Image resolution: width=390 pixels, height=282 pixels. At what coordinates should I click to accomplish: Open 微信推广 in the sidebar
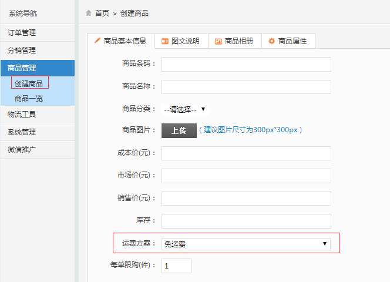22,149
